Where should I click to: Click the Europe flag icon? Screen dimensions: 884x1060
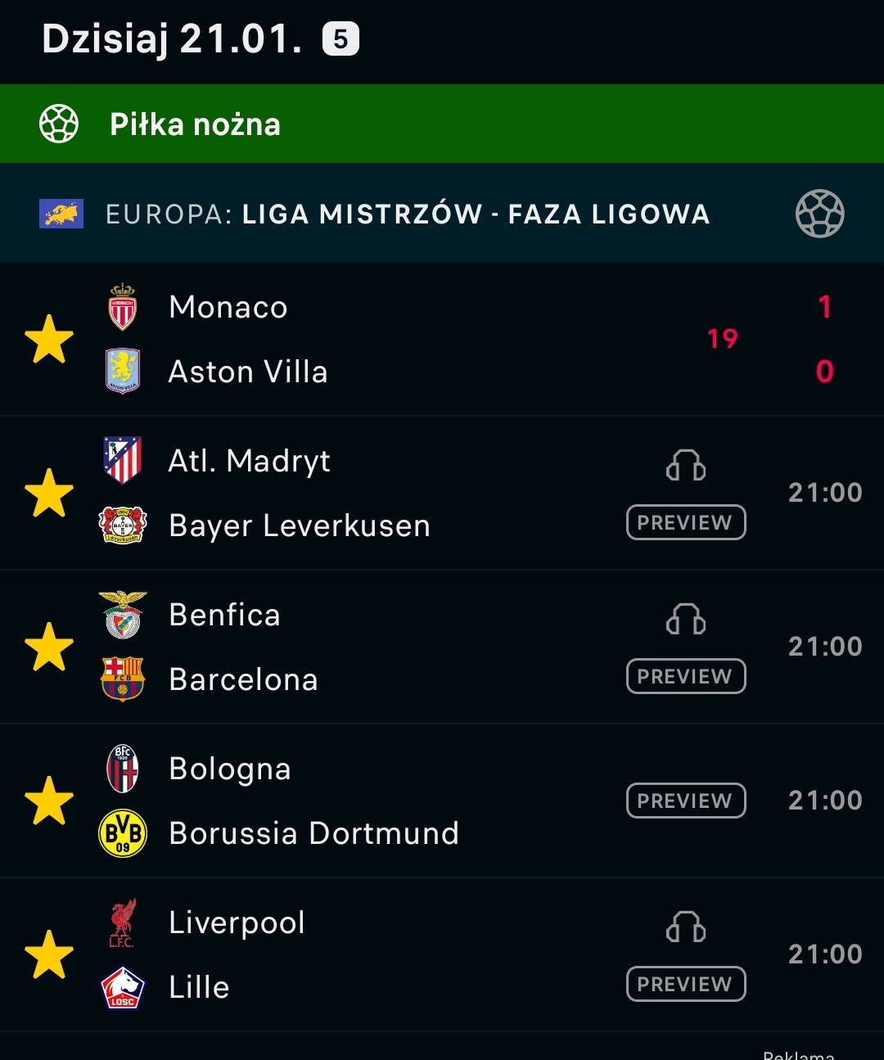point(61,214)
